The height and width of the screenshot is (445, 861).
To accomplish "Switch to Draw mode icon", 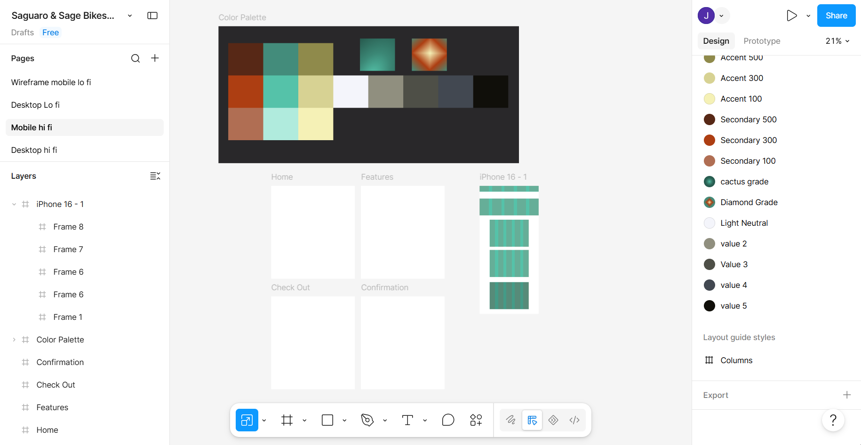I will pos(511,420).
